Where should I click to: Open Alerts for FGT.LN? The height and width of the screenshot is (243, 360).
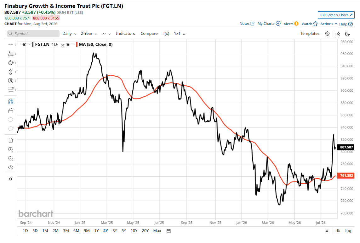[291, 24]
